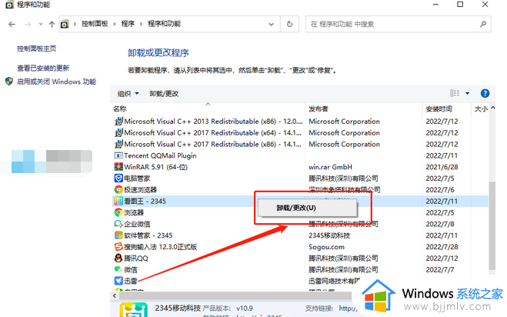Select the Tencent QQMail Plugin icon
The width and height of the screenshot is (507, 317).
tap(118, 155)
